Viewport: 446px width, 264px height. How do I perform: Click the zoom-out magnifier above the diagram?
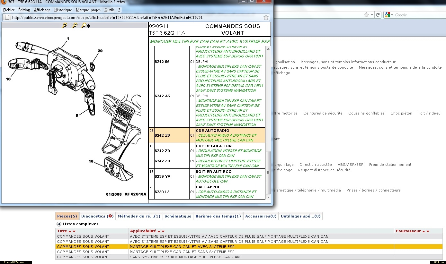click(75, 25)
